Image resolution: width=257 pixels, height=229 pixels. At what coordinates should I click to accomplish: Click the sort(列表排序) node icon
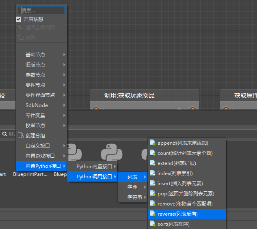pos(152,224)
